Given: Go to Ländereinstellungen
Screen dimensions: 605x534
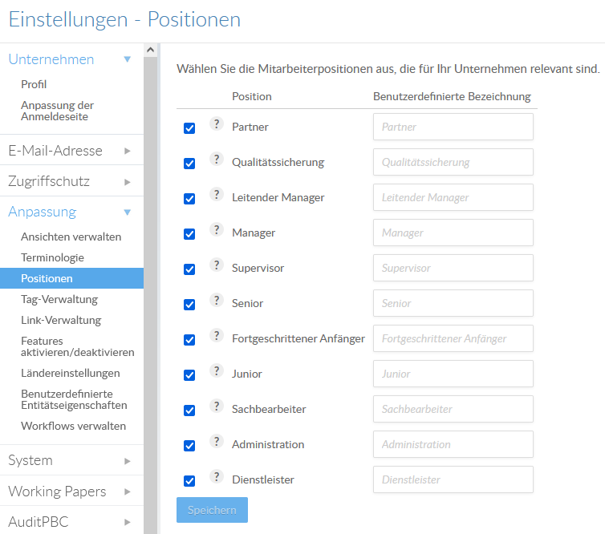Looking at the screenshot, I should [71, 373].
